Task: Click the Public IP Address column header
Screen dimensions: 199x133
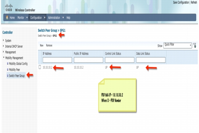Action: click(81, 54)
